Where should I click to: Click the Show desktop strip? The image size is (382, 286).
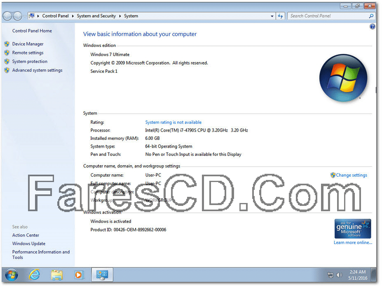pos(373,274)
